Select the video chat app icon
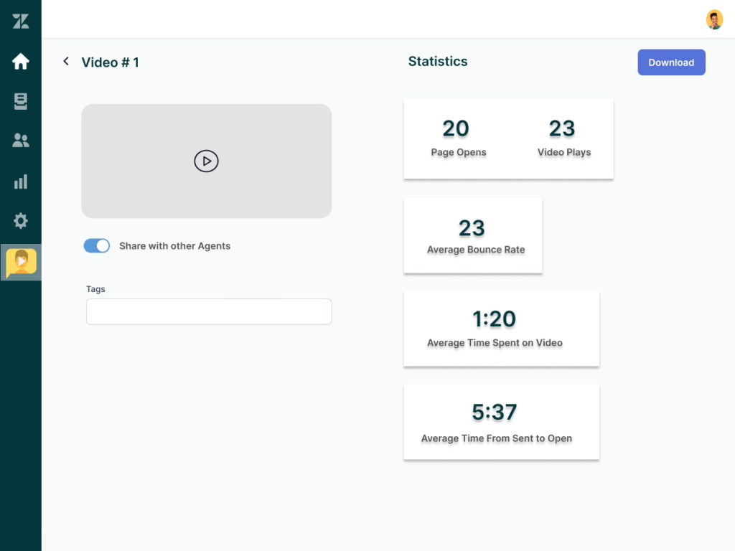 21,262
